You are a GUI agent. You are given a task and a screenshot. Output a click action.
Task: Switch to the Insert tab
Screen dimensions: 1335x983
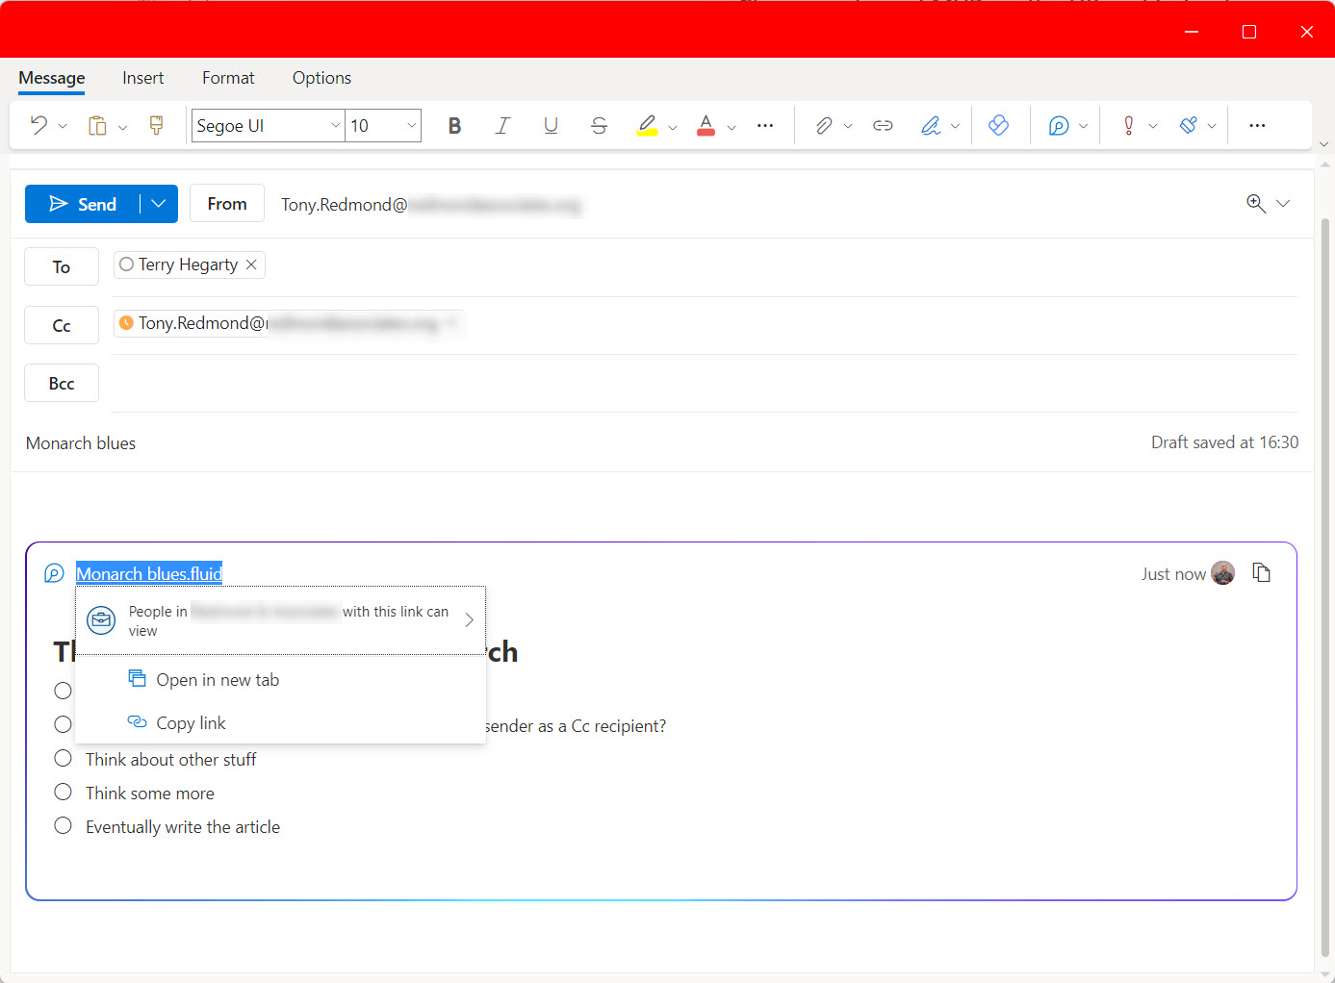(x=142, y=78)
